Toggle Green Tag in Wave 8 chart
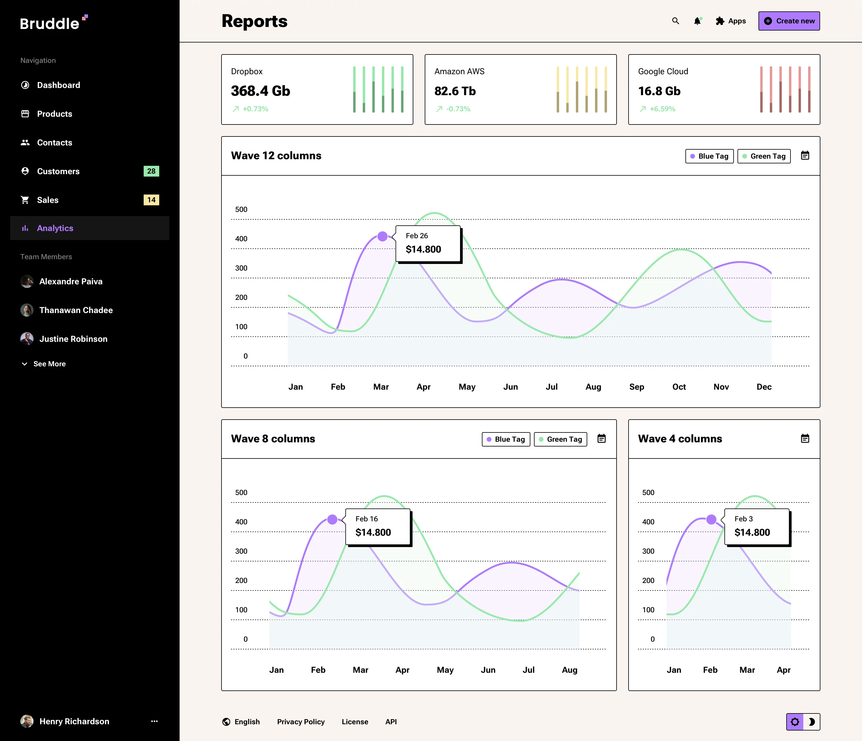This screenshot has height=741, width=862. (x=560, y=439)
